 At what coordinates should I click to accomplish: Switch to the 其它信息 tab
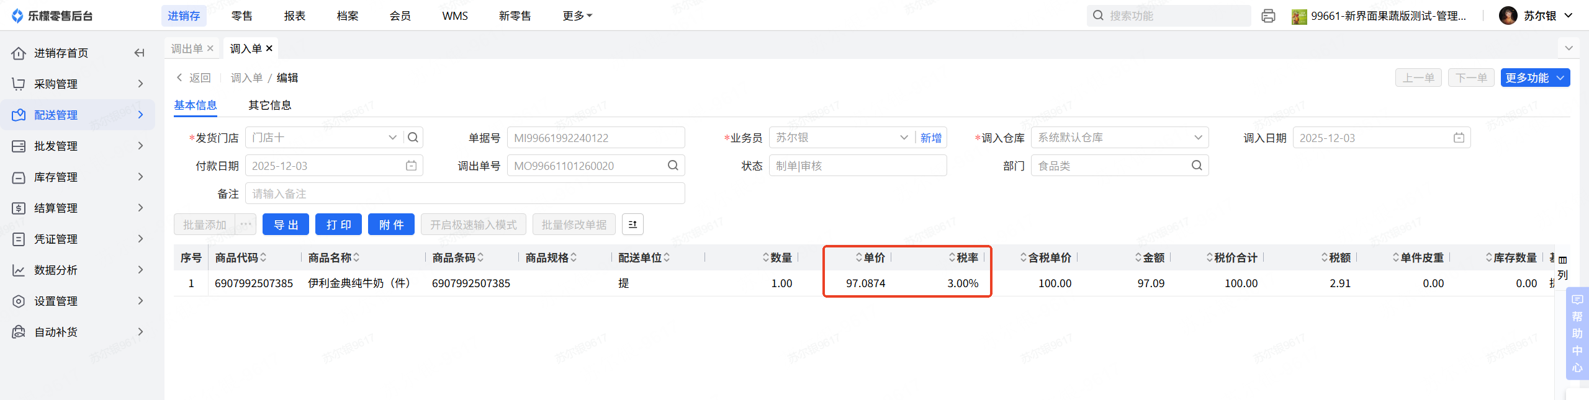(x=270, y=105)
